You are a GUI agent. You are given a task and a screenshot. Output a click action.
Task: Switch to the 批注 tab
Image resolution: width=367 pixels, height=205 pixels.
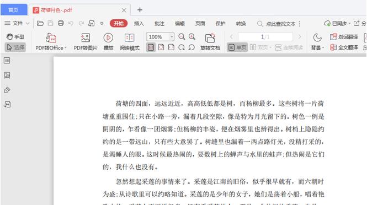[x=159, y=23]
